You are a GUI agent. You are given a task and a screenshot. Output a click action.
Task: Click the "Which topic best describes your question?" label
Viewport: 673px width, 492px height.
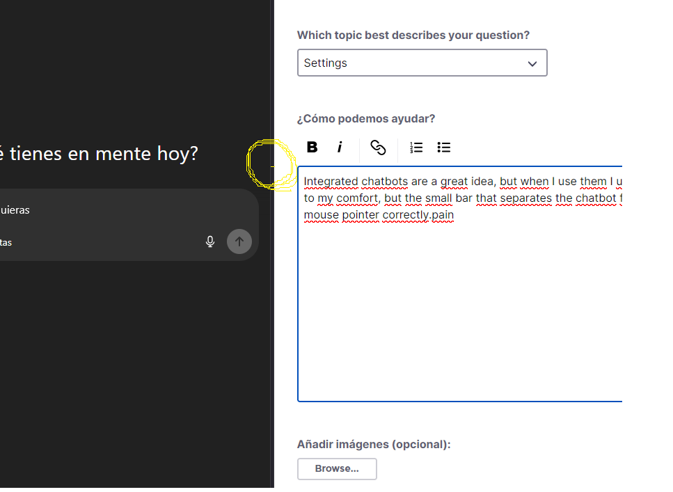click(x=413, y=35)
